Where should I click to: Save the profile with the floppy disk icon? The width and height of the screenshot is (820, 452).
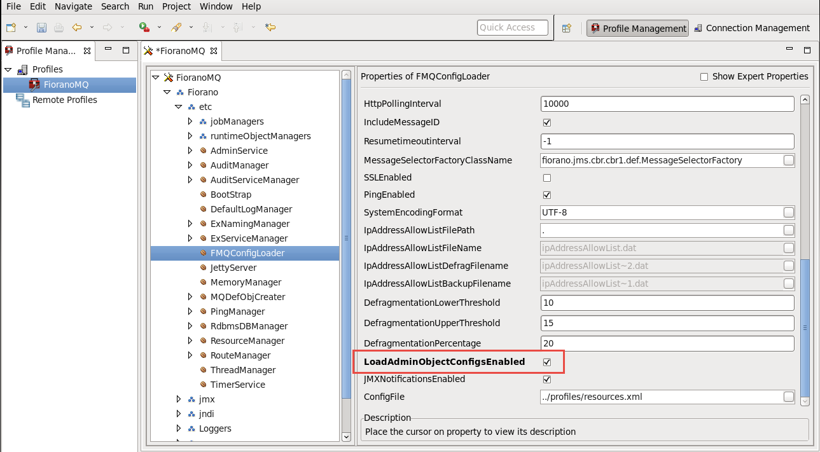[x=41, y=27]
